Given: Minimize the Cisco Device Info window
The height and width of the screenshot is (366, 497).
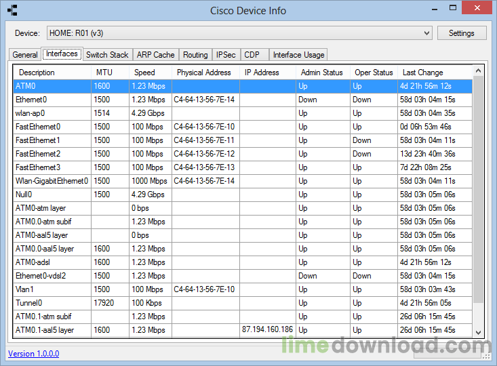Looking at the screenshot, I should (435, 9).
